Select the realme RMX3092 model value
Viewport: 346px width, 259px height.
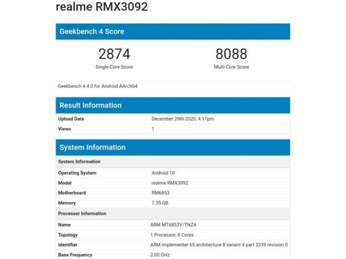click(x=170, y=183)
